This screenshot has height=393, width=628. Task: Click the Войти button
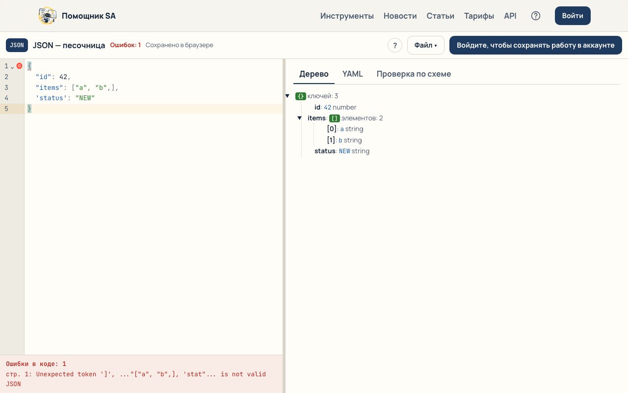pos(573,16)
